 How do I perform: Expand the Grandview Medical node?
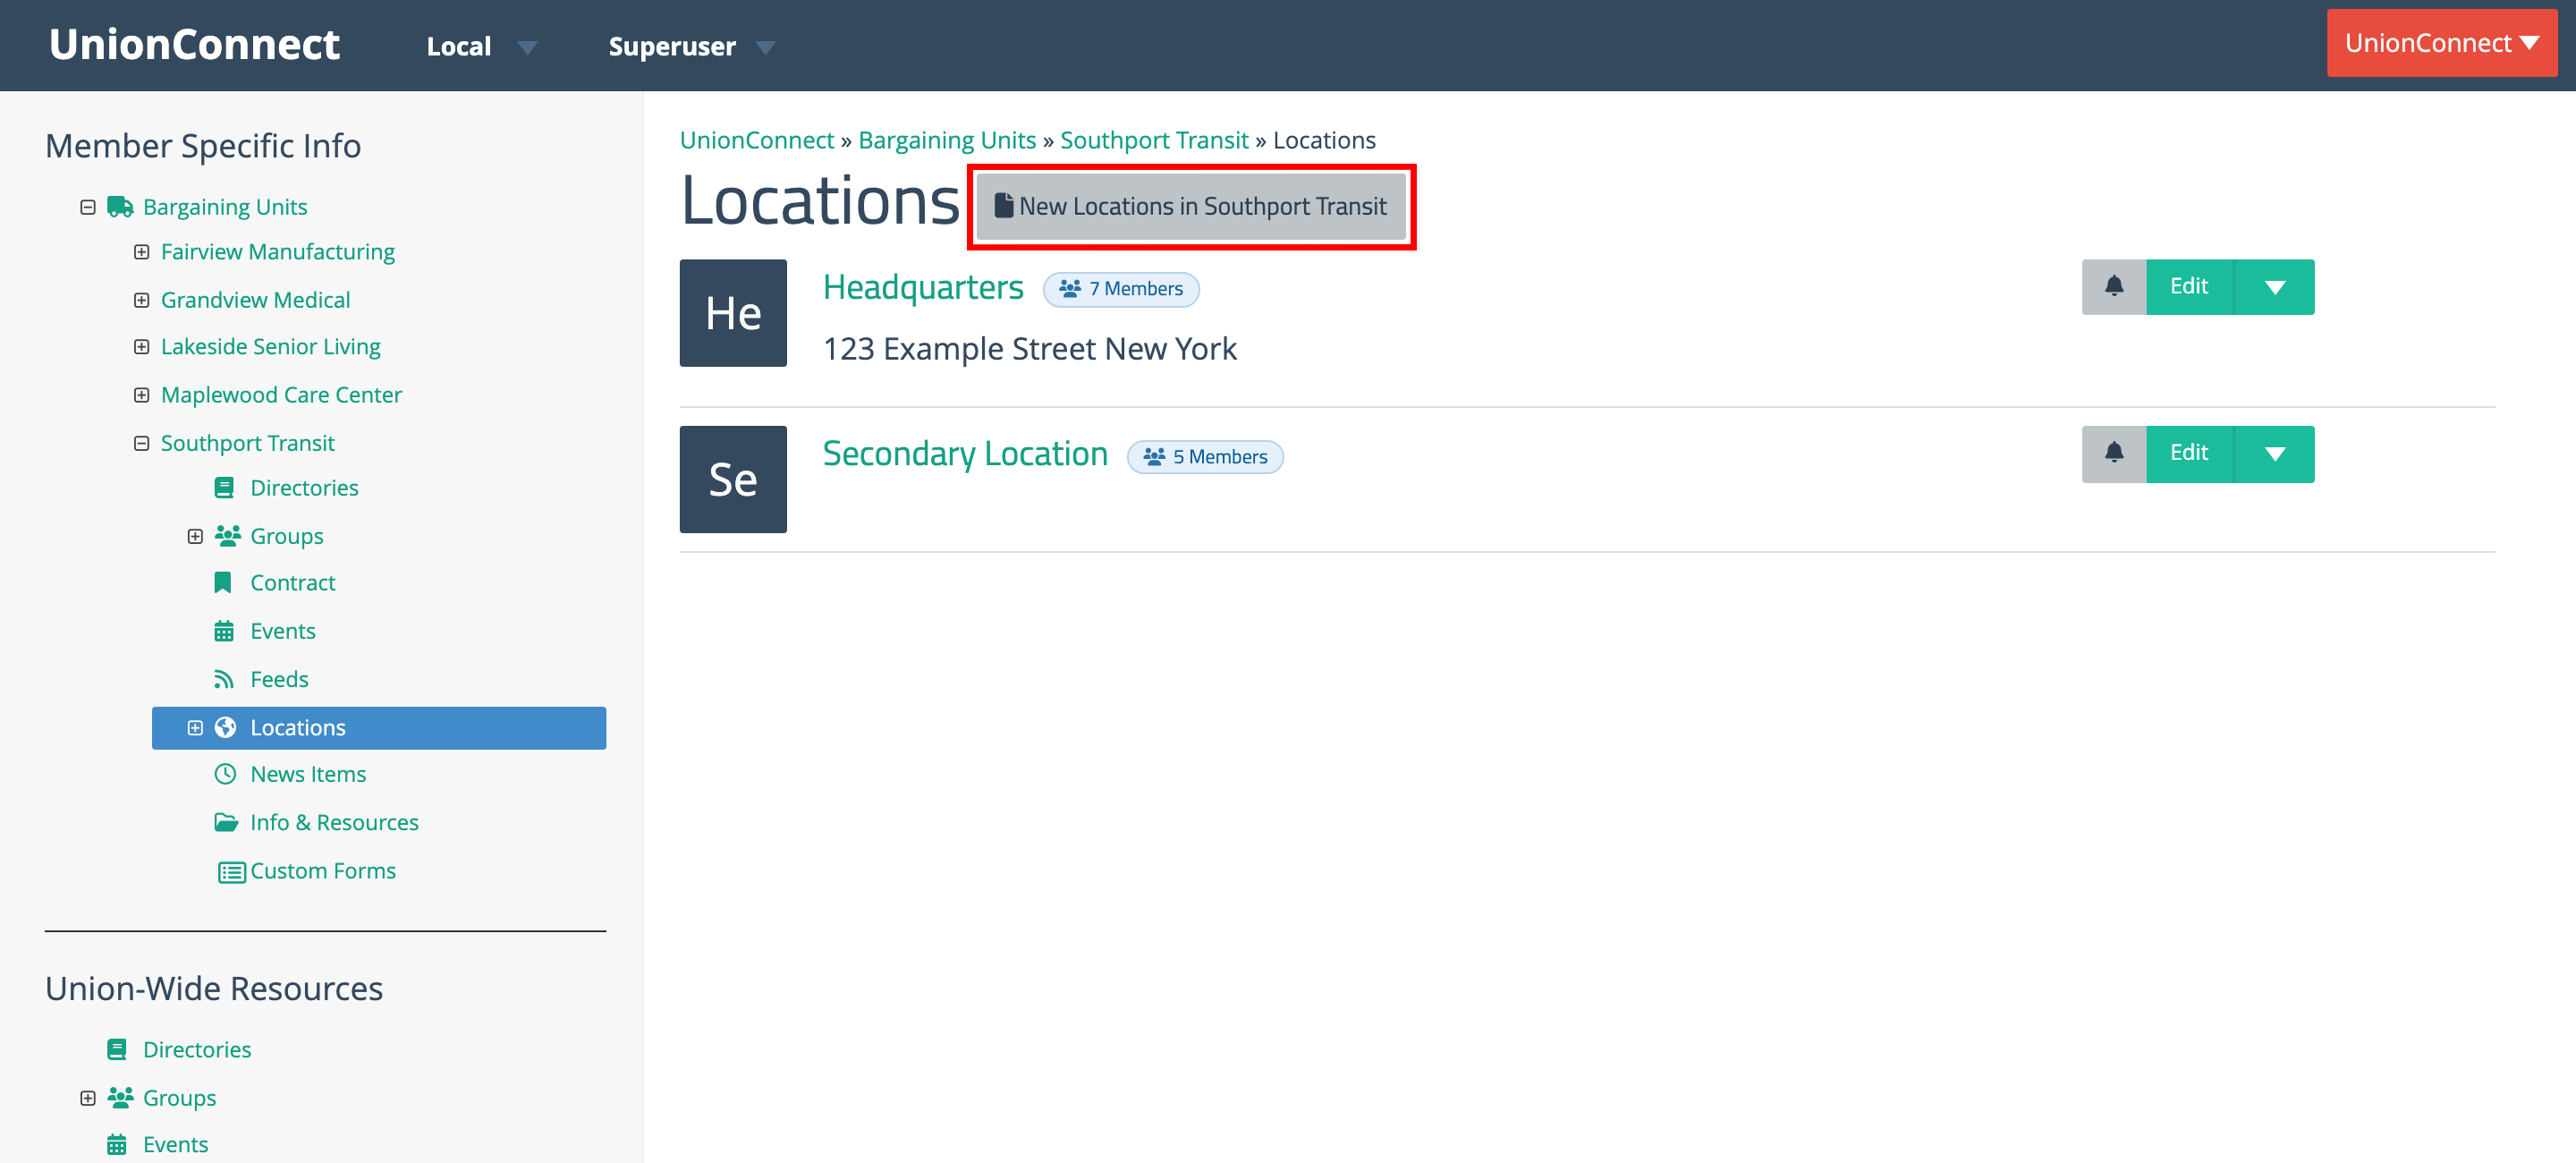click(142, 300)
